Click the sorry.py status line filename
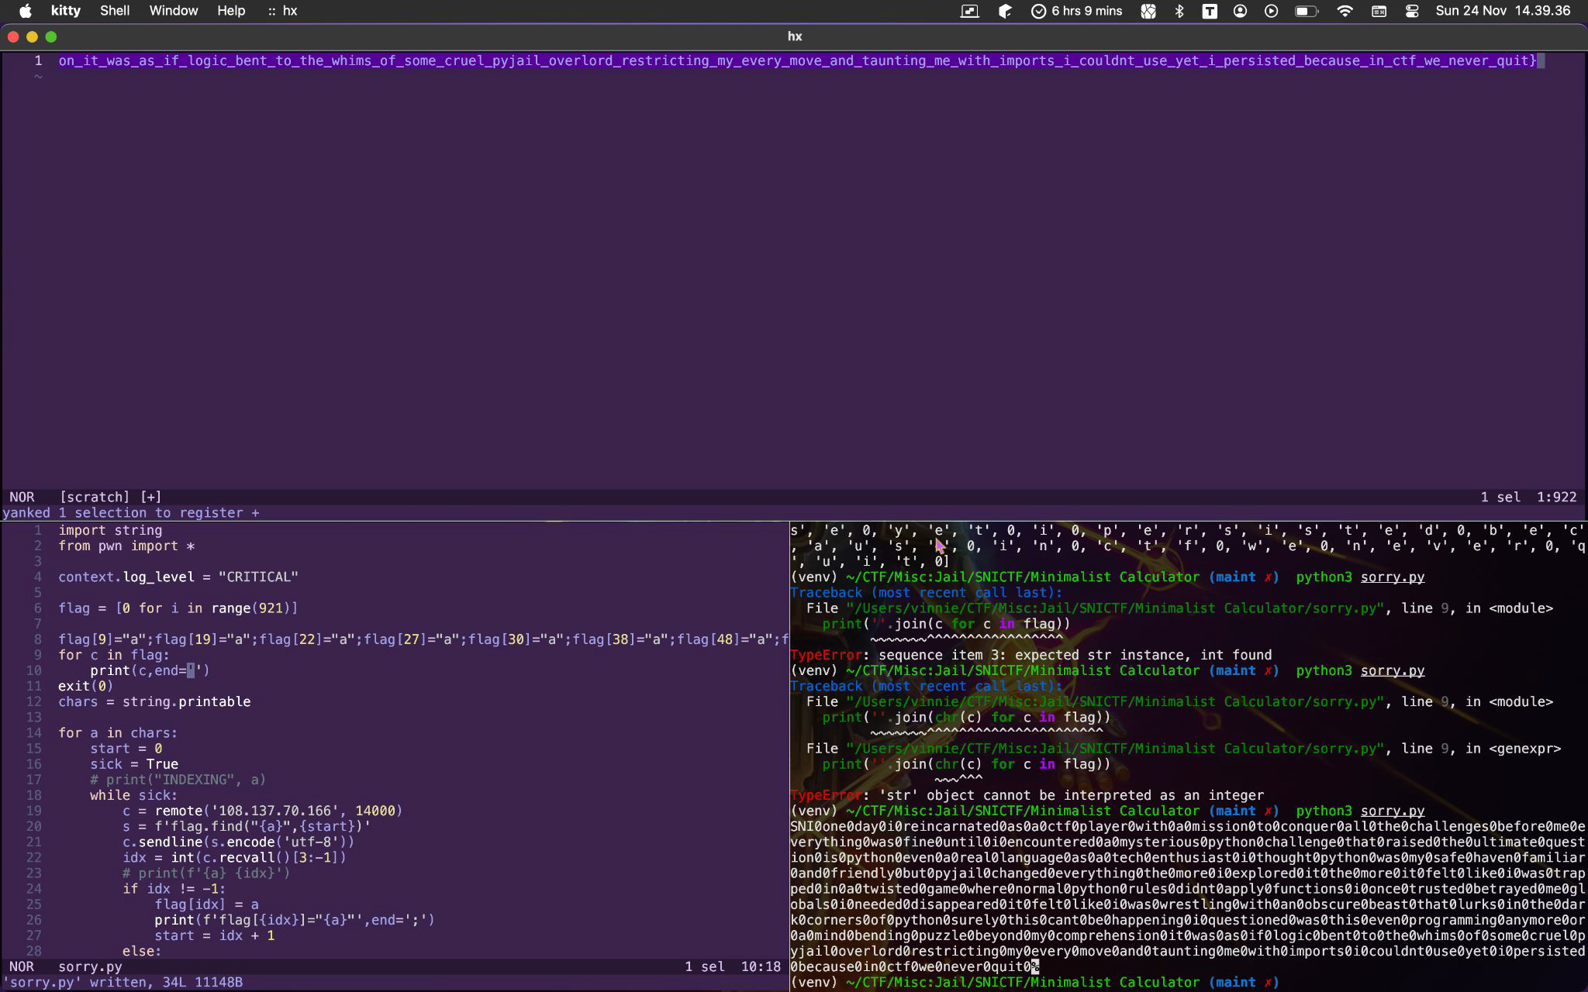The width and height of the screenshot is (1588, 992). 90,966
